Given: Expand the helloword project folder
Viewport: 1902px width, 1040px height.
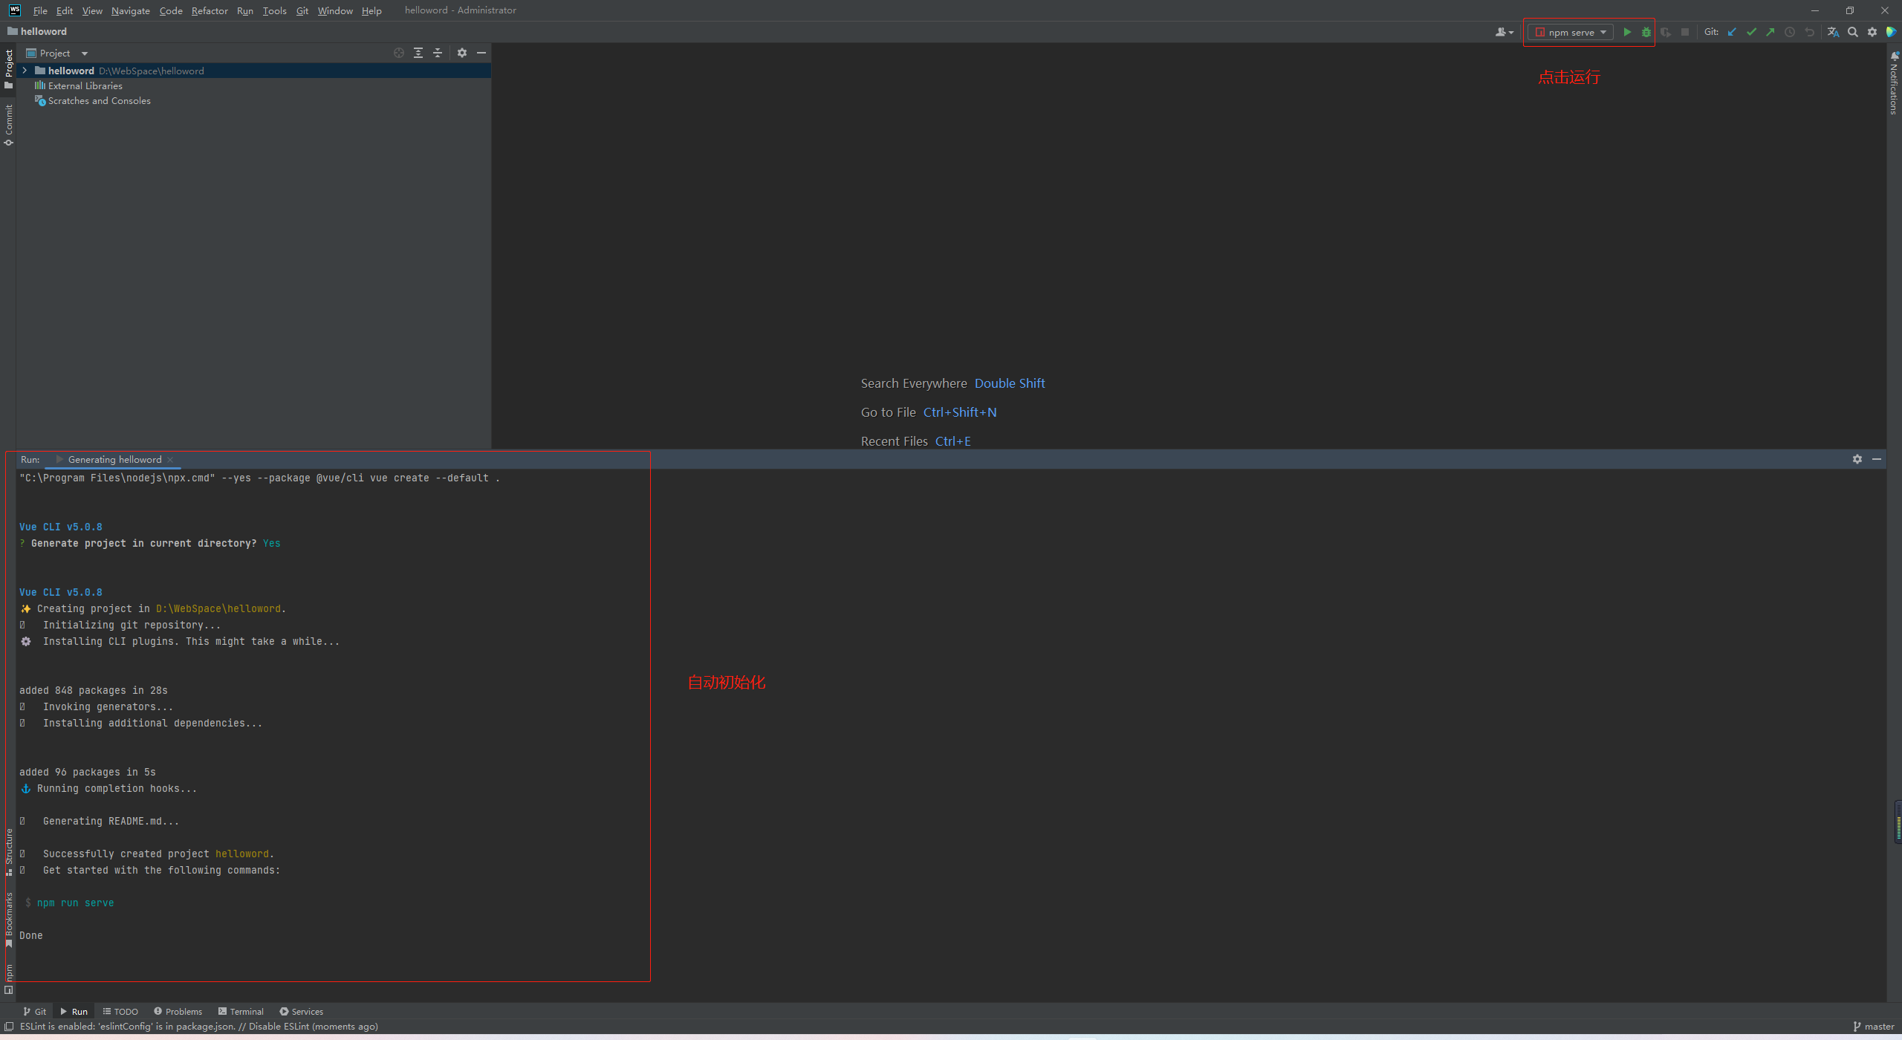Looking at the screenshot, I should click(x=25, y=71).
